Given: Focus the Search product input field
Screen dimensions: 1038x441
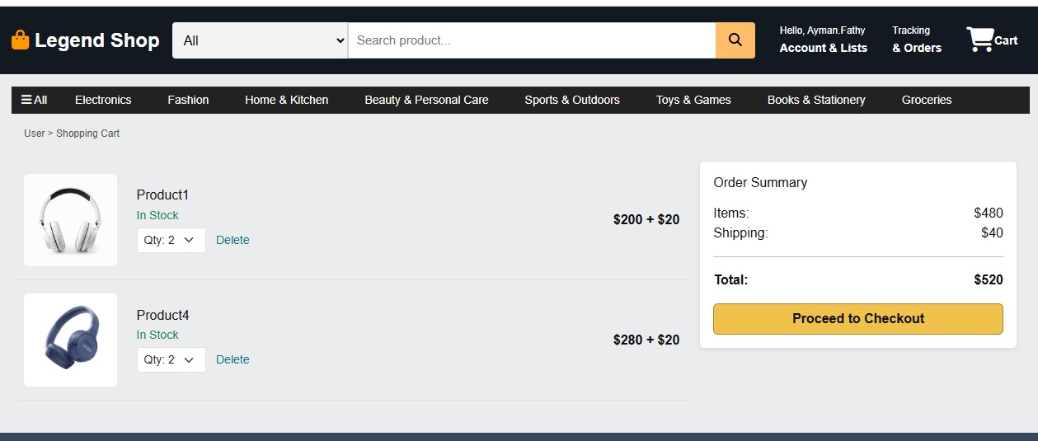Looking at the screenshot, I should click(x=532, y=40).
